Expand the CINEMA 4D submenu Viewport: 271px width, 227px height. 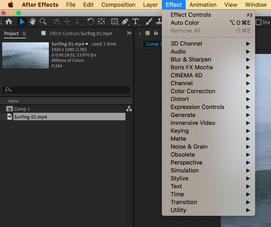209,75
